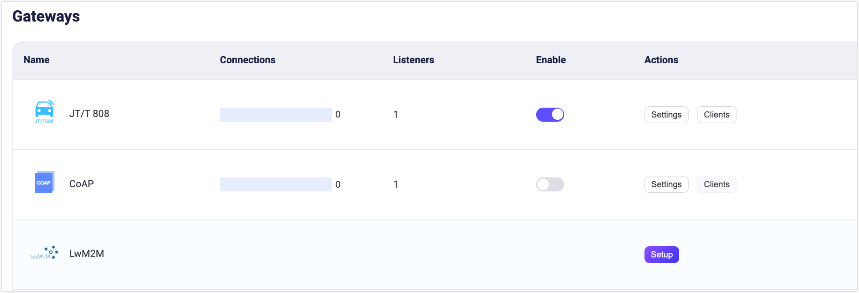Click the Enable column header
This screenshot has width=859, height=293.
pos(551,60)
